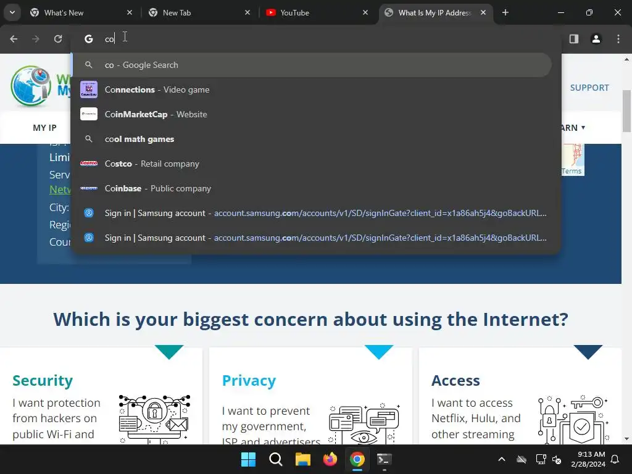Select the Costco retail company suggestion
This screenshot has width=632, height=474.
[x=312, y=164]
